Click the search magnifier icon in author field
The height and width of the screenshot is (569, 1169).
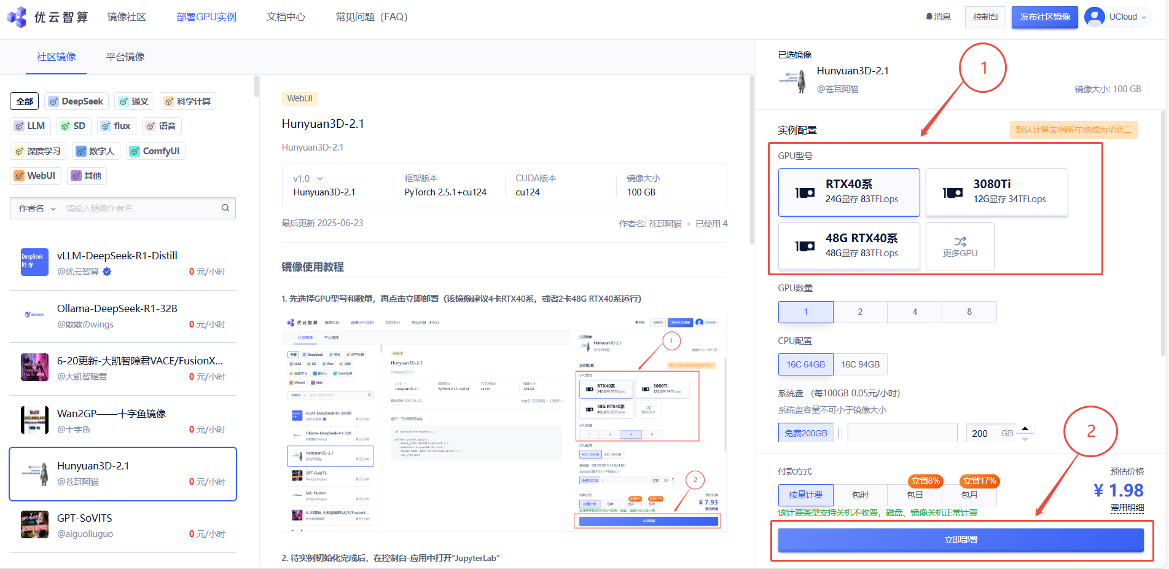tap(225, 208)
